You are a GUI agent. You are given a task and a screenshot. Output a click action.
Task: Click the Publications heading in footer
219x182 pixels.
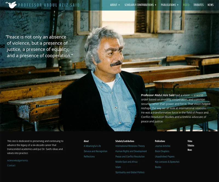click(160, 141)
